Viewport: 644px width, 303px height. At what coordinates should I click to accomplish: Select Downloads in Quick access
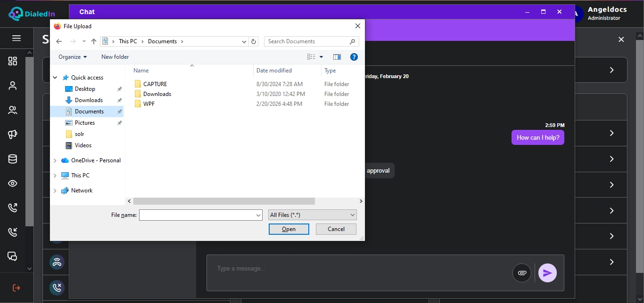[x=89, y=100]
